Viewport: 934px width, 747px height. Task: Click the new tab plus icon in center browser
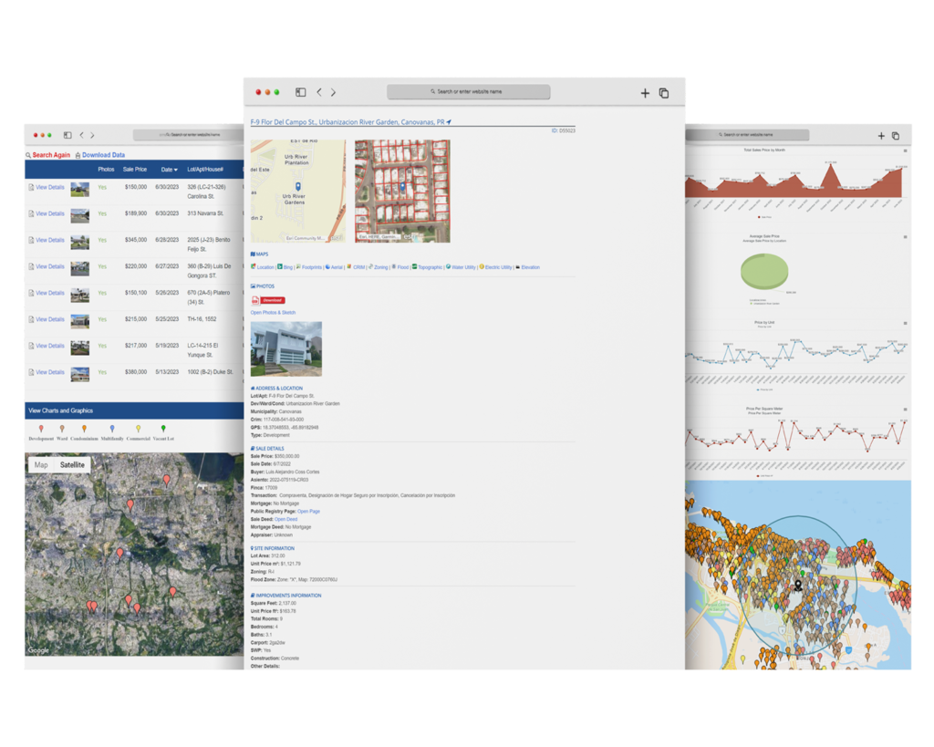(645, 93)
